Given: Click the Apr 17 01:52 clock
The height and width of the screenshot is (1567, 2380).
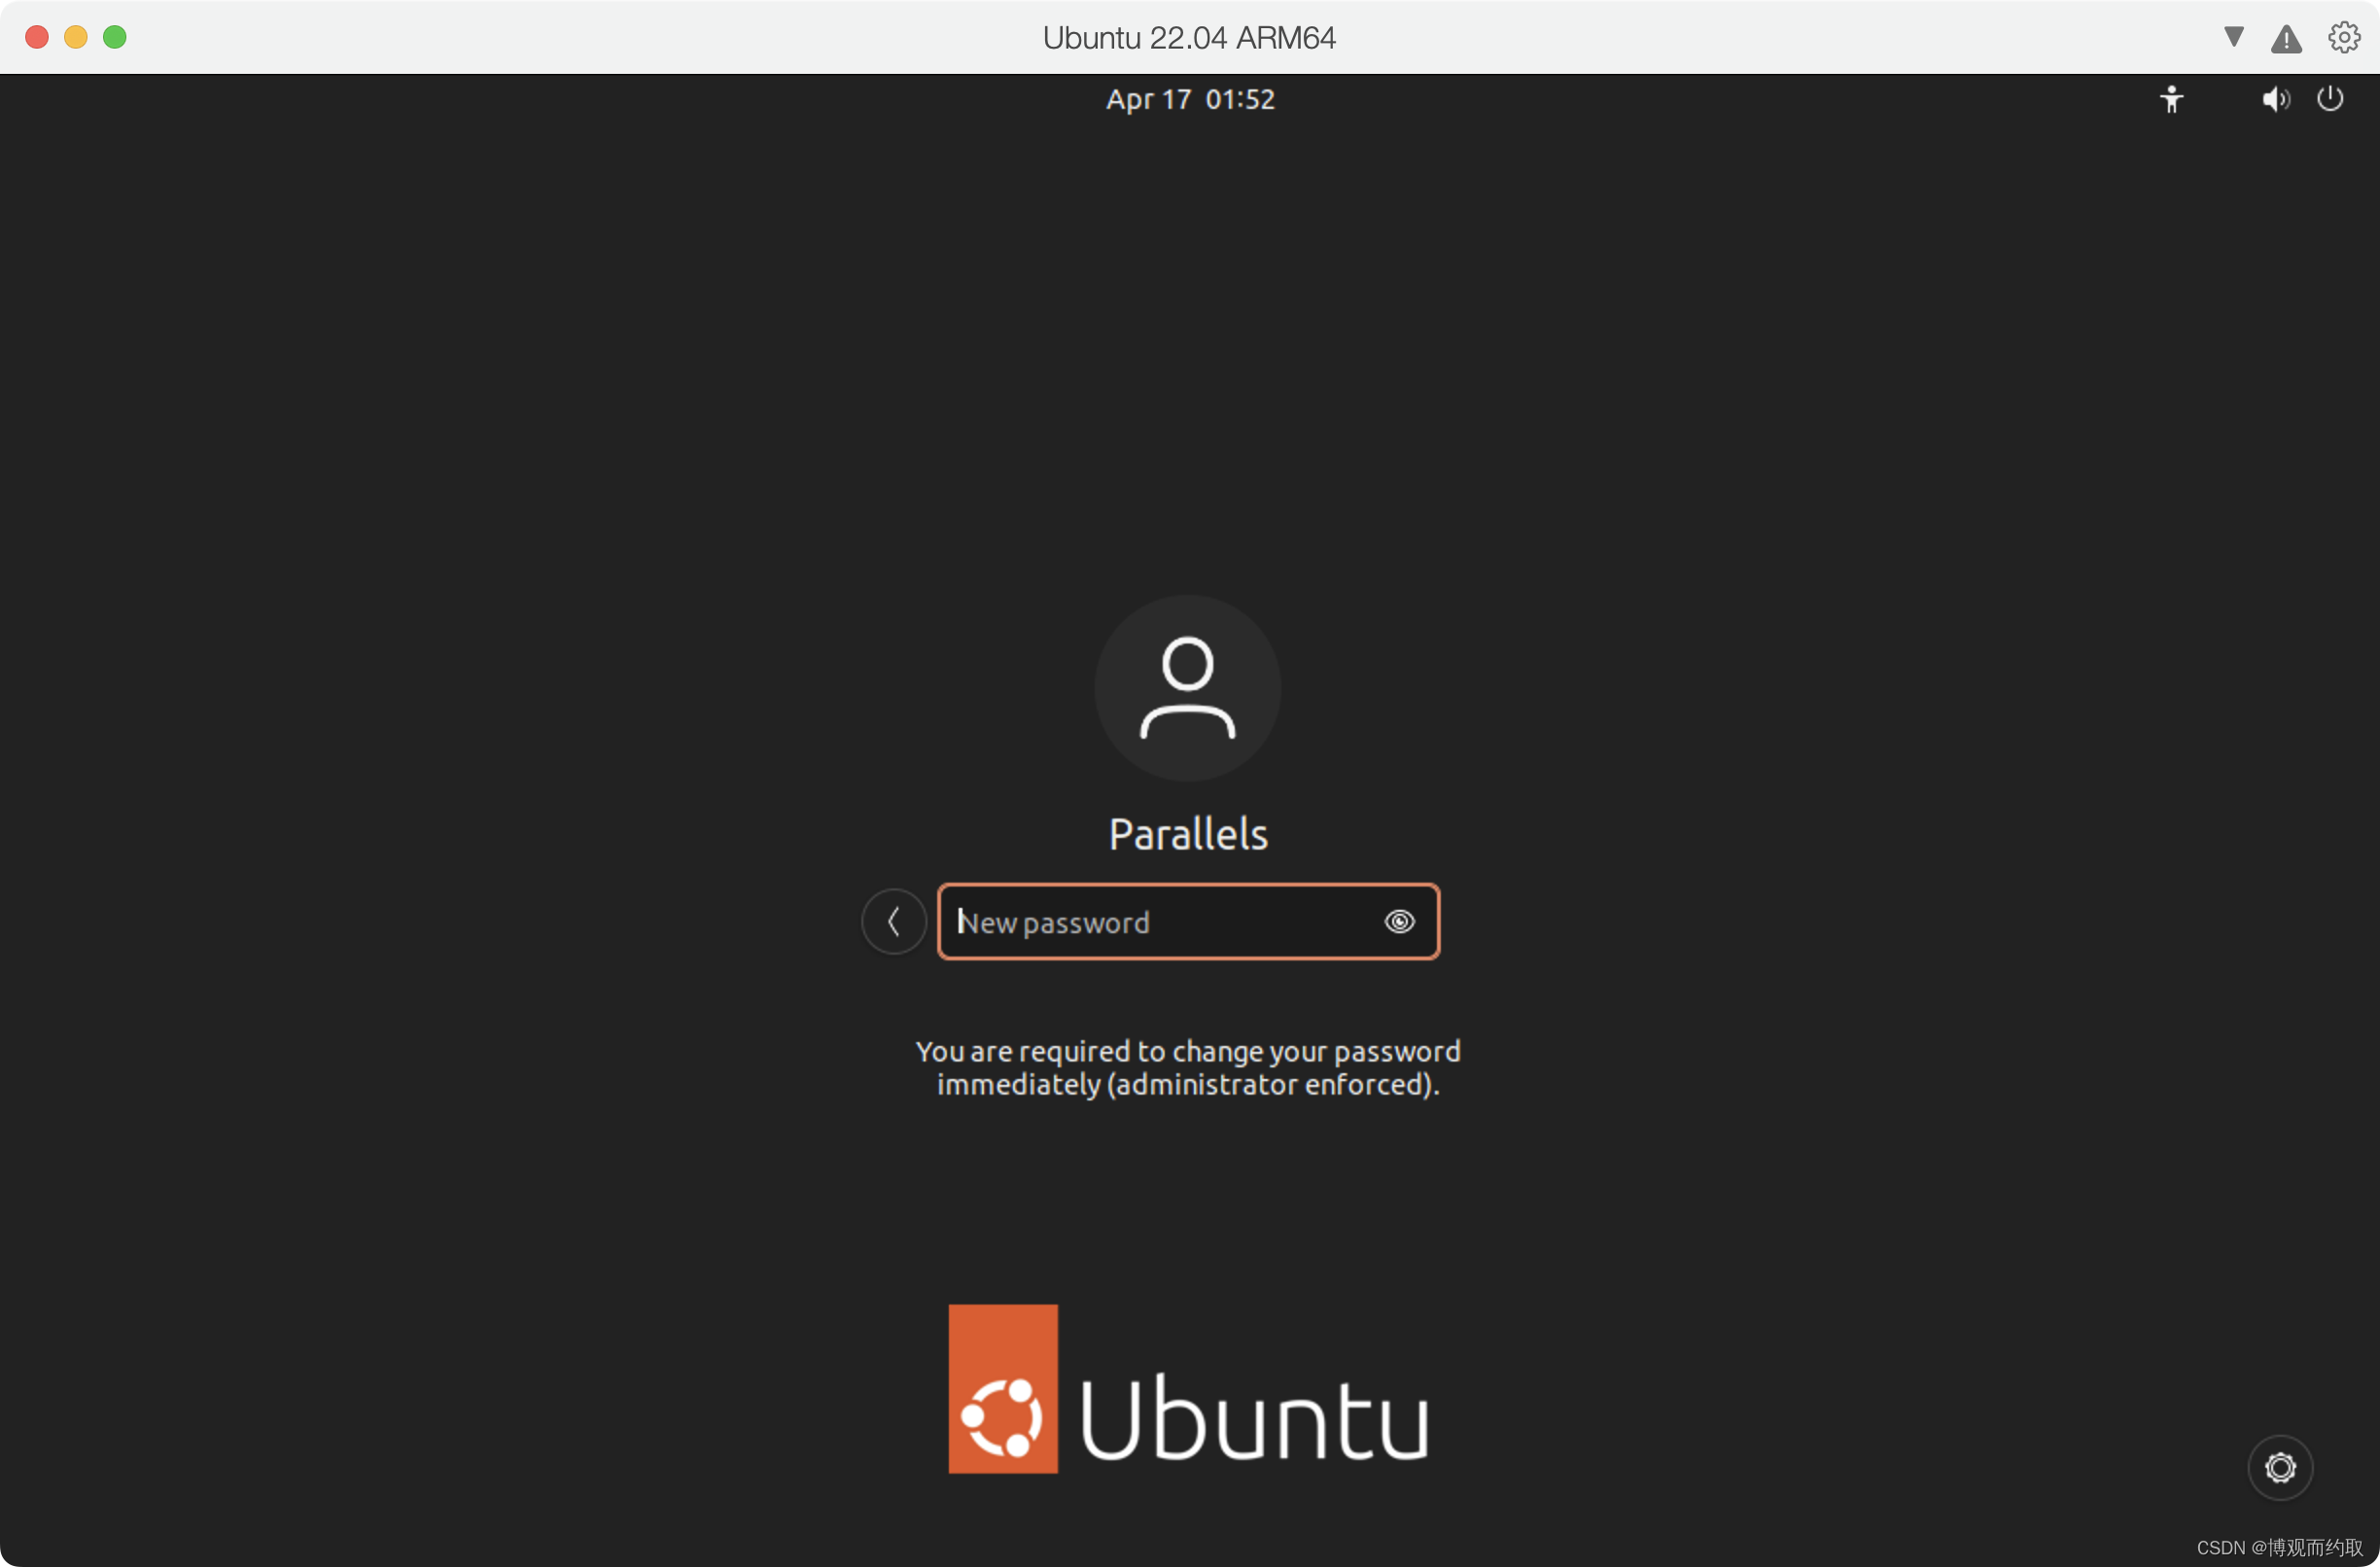Looking at the screenshot, I should click(1190, 99).
